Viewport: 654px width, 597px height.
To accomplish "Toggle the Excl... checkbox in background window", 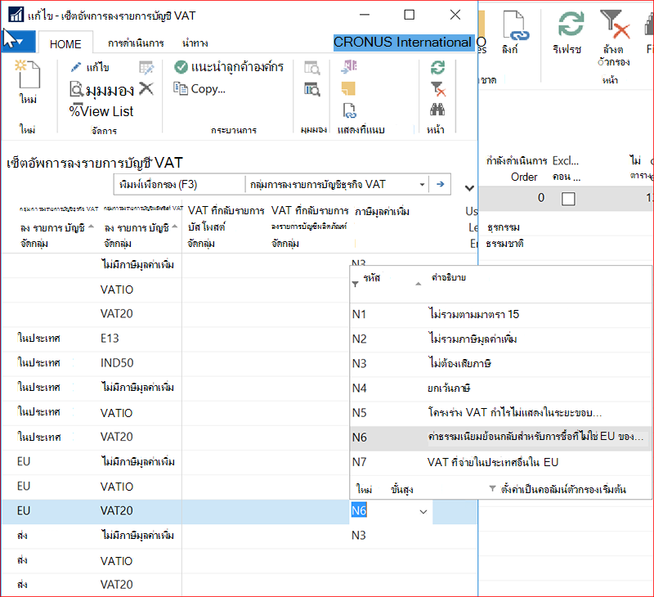I will coord(568,199).
